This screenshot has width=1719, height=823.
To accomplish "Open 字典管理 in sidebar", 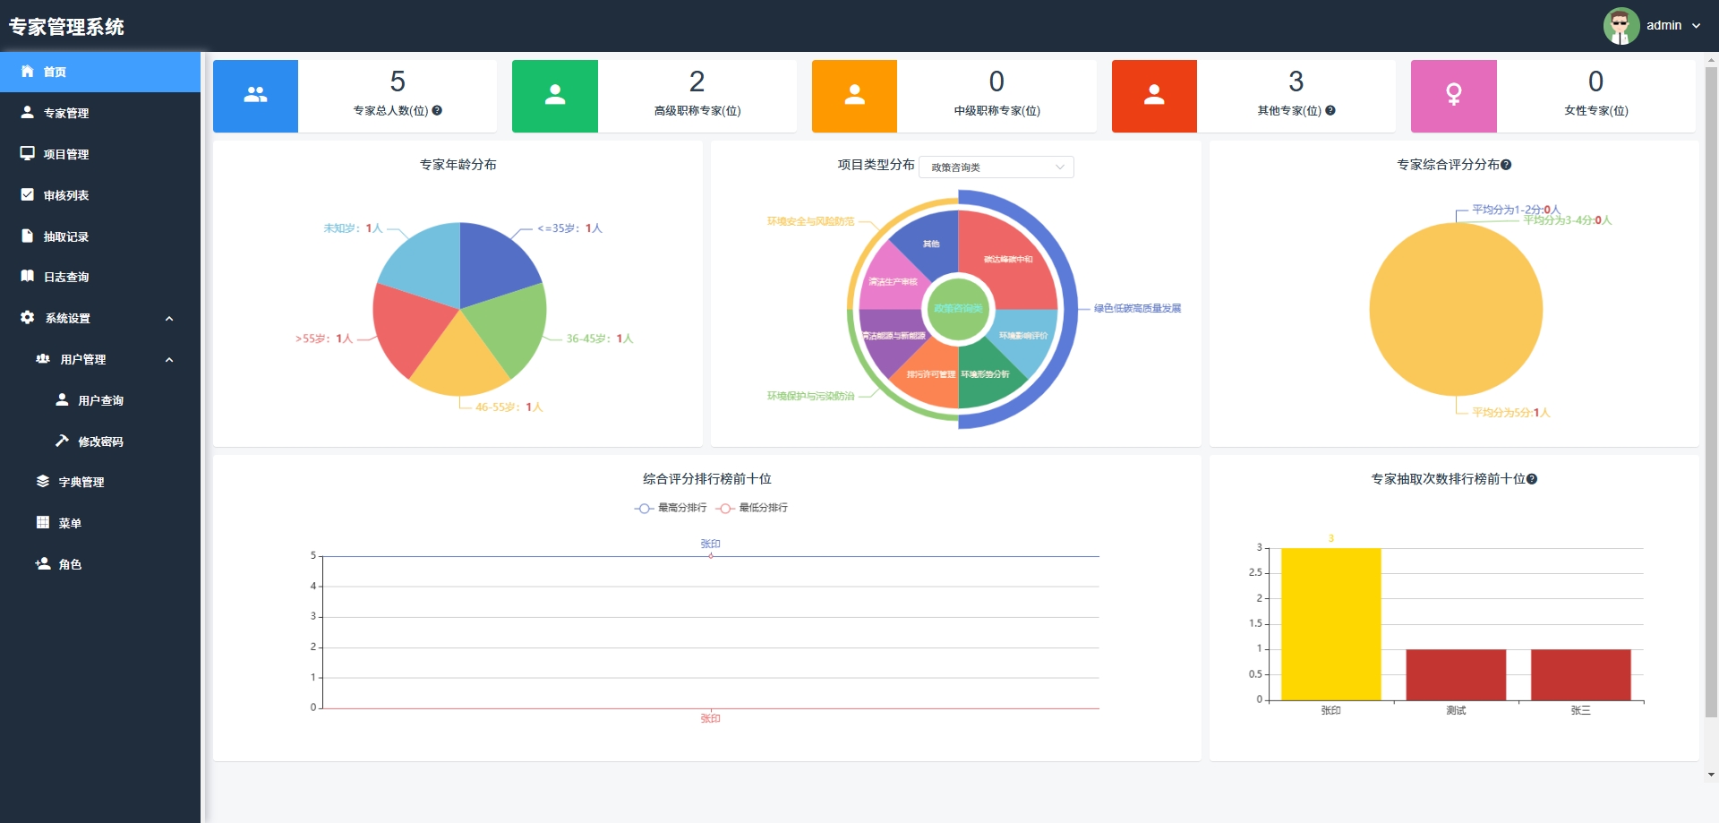I will (81, 482).
